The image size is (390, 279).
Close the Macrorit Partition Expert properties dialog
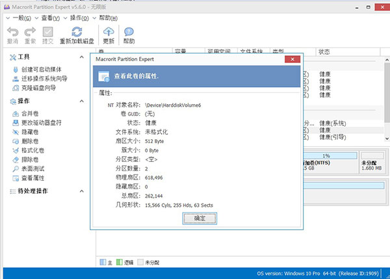[x=292, y=59]
